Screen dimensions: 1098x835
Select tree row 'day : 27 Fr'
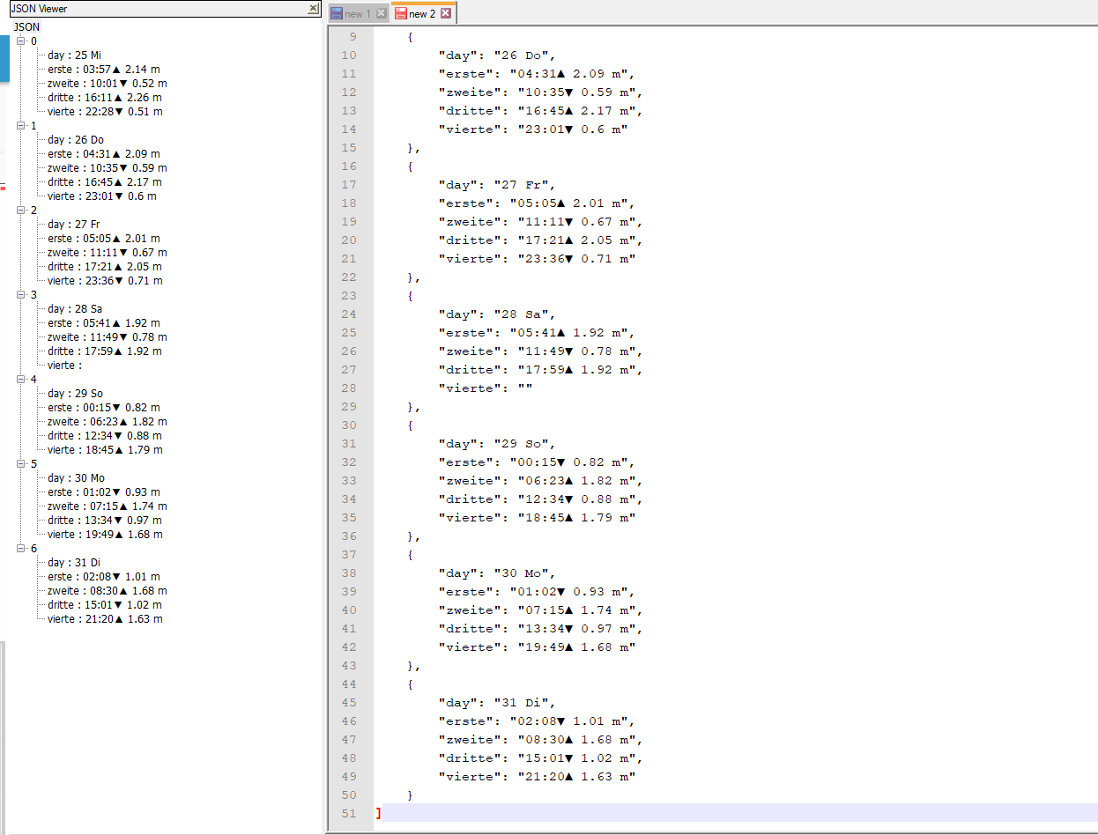pyautogui.click(x=74, y=225)
